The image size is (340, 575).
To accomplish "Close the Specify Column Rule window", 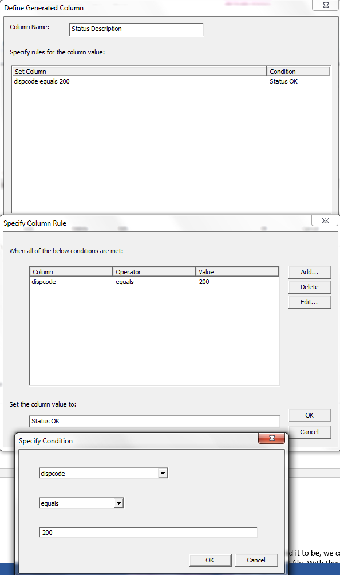I will coord(325,220).
